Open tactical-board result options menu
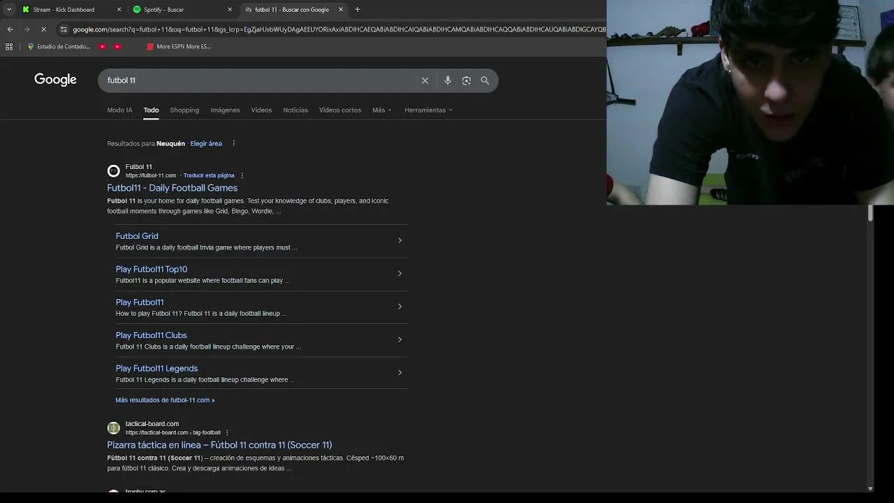 (227, 432)
